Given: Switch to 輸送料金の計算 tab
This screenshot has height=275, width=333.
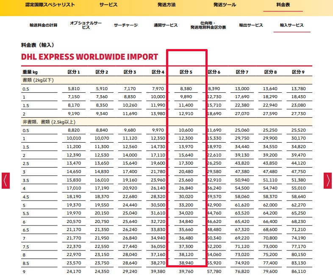Looking at the screenshot, I should [43, 25].
